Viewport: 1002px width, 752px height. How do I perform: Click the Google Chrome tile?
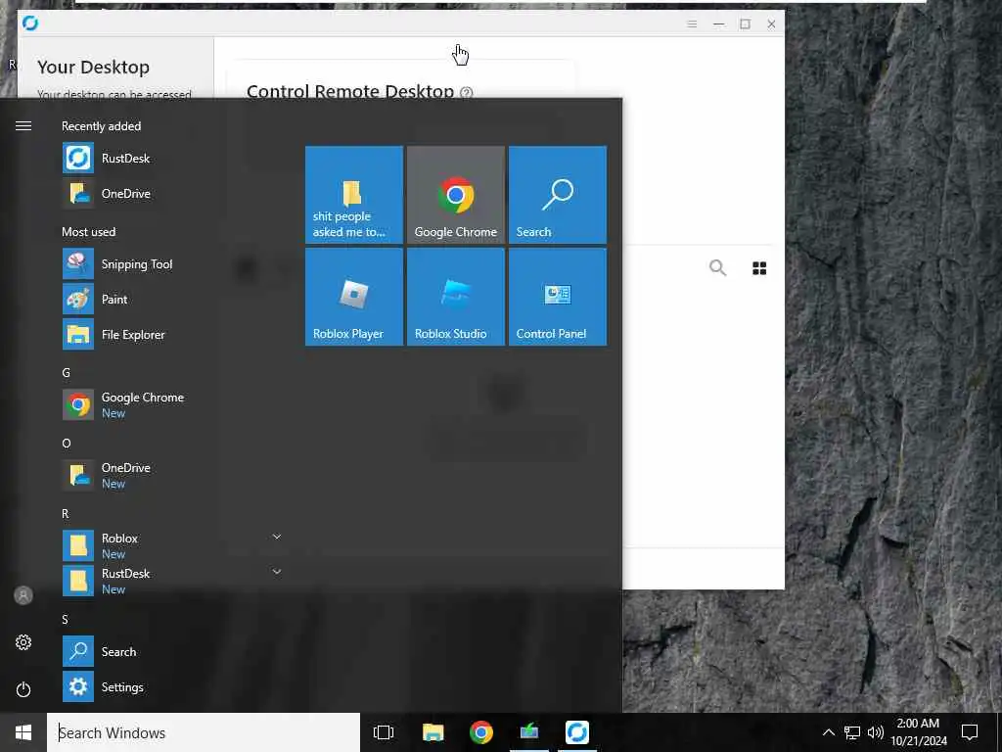tap(456, 195)
